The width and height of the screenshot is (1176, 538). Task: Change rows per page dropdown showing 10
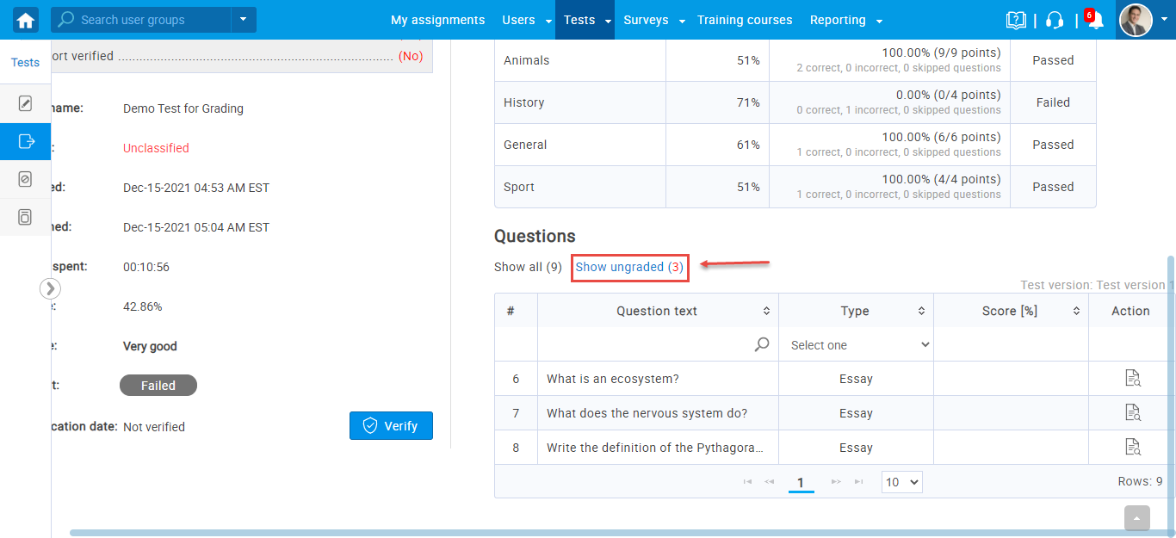click(x=901, y=482)
